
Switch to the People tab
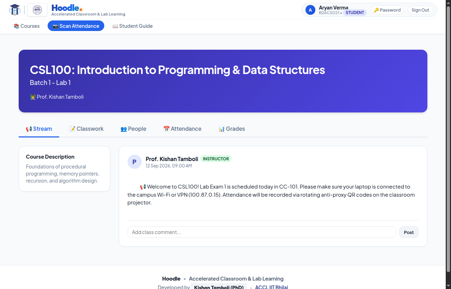point(134,129)
